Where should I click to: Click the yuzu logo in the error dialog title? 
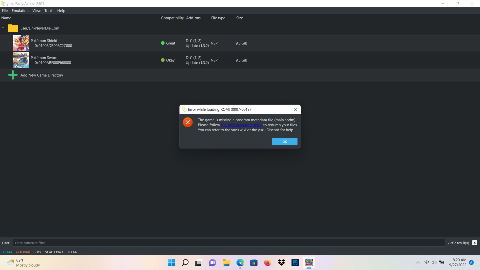(x=184, y=109)
